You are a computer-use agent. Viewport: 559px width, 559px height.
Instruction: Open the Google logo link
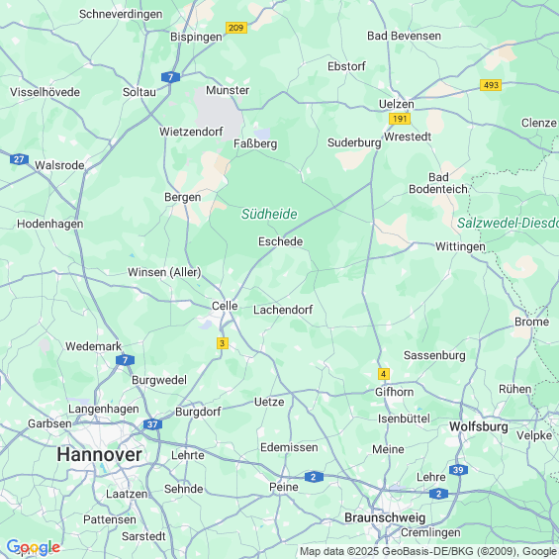coord(34,547)
